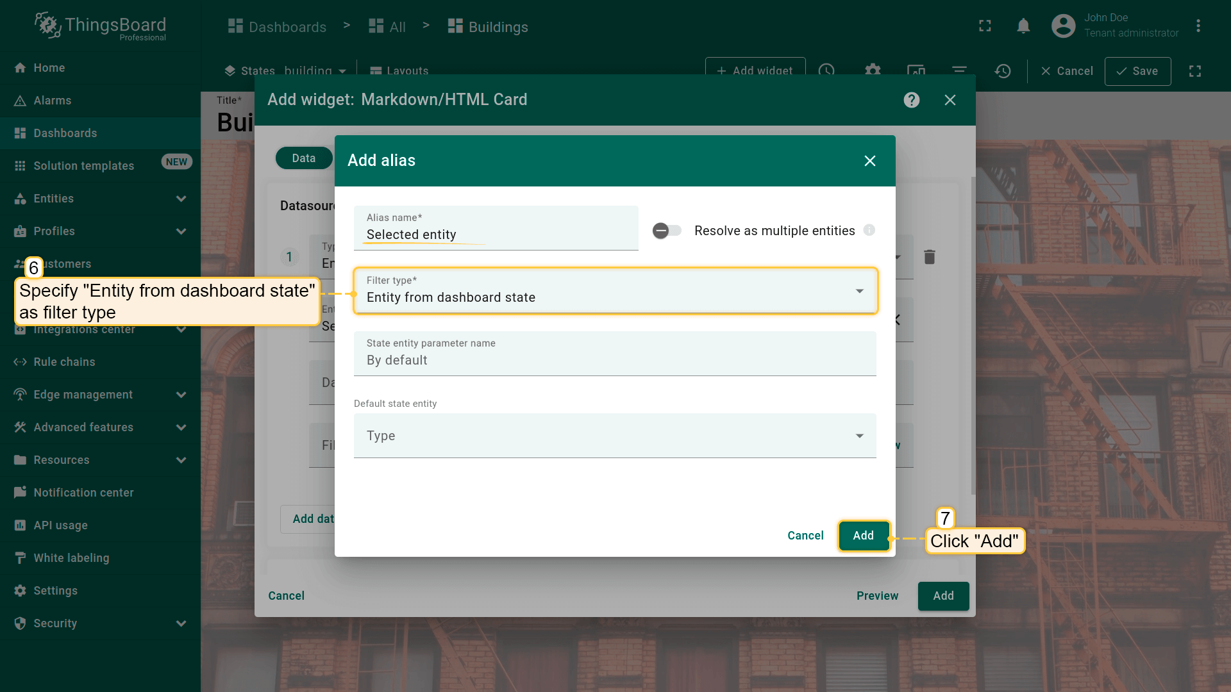Image resolution: width=1231 pixels, height=692 pixels.
Task: Open the Default state entity Type dropdown
Action: (614, 436)
